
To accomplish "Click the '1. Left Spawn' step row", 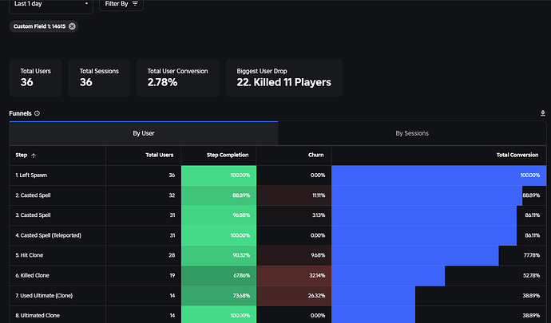I will pos(278,175).
